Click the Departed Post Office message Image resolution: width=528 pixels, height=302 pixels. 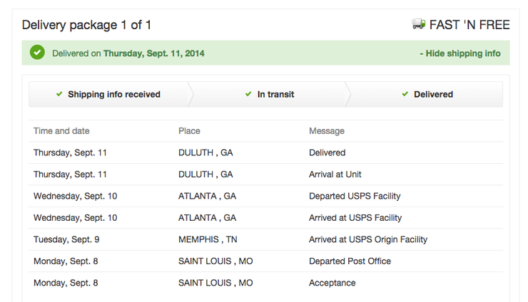point(350,261)
